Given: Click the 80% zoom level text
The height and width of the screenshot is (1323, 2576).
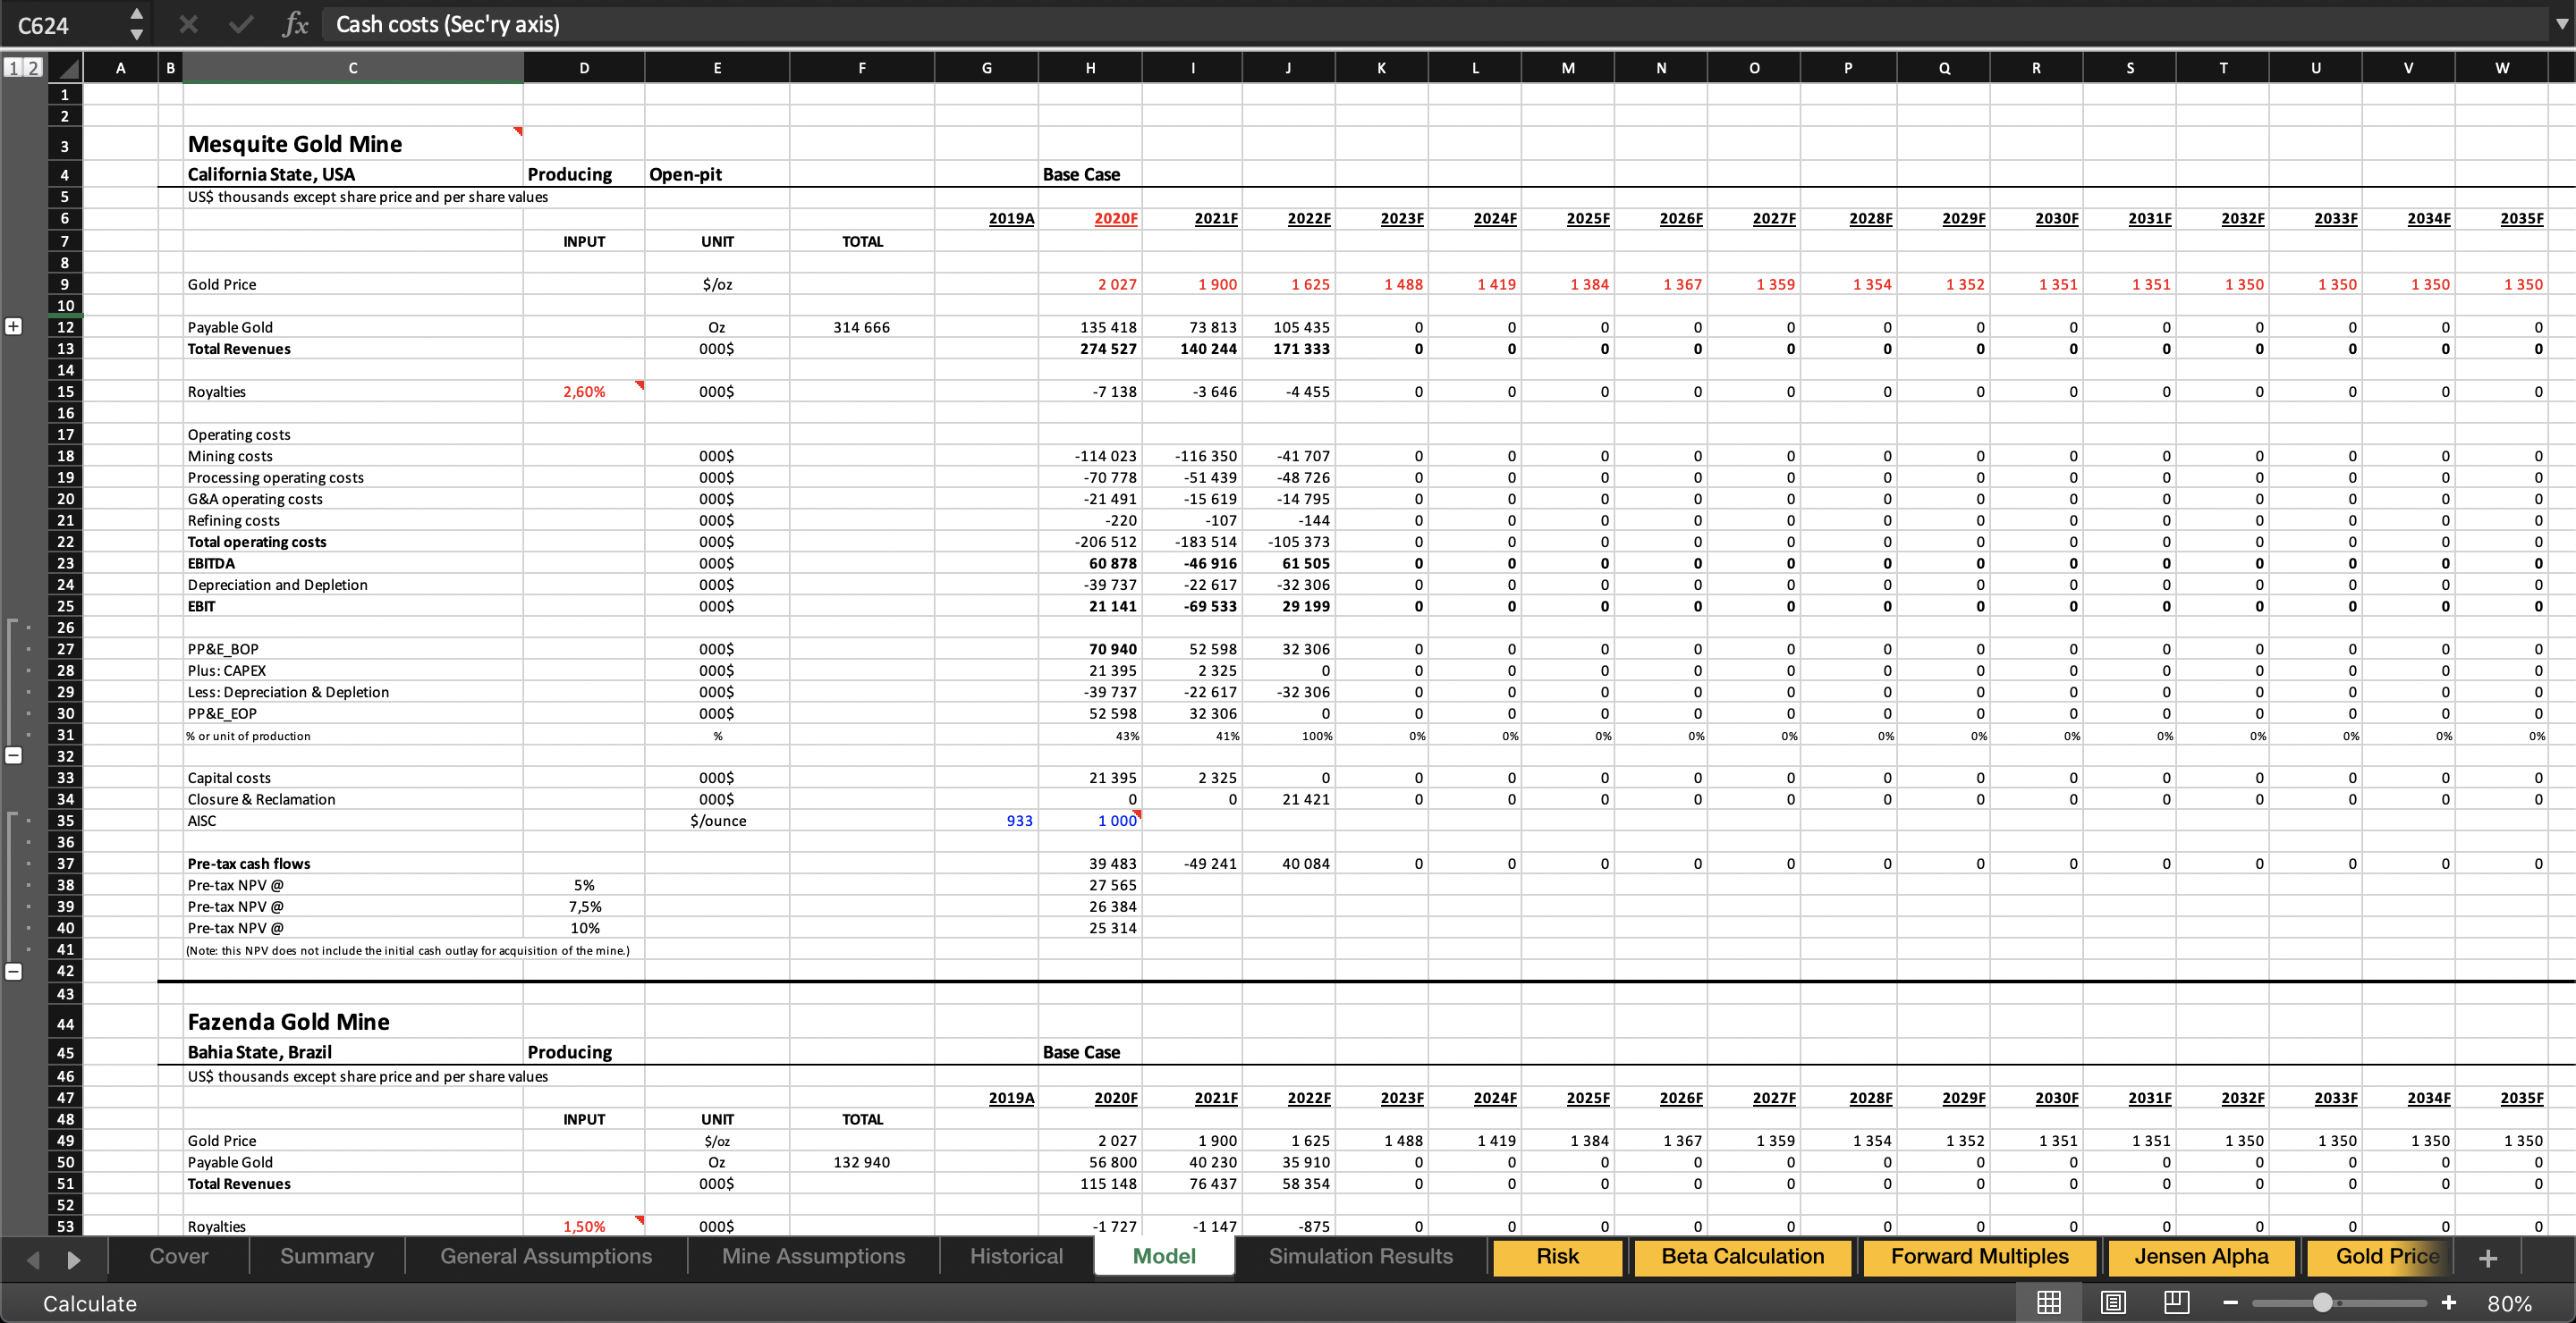Looking at the screenshot, I should tap(2509, 1303).
